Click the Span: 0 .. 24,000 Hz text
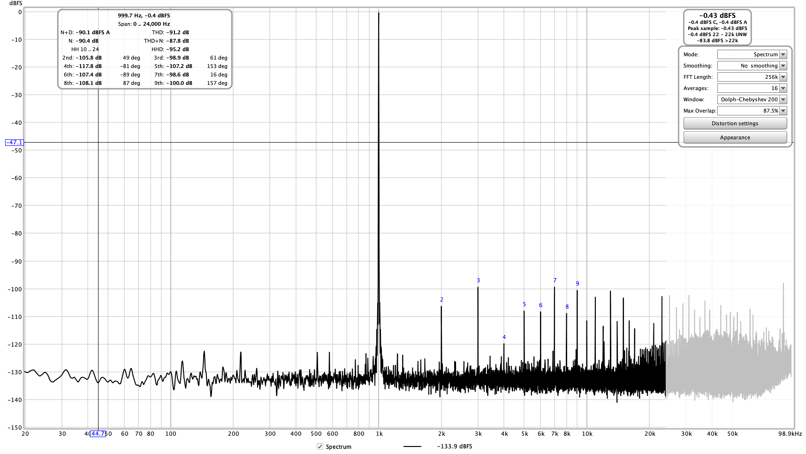The image size is (806, 454). coord(144,24)
